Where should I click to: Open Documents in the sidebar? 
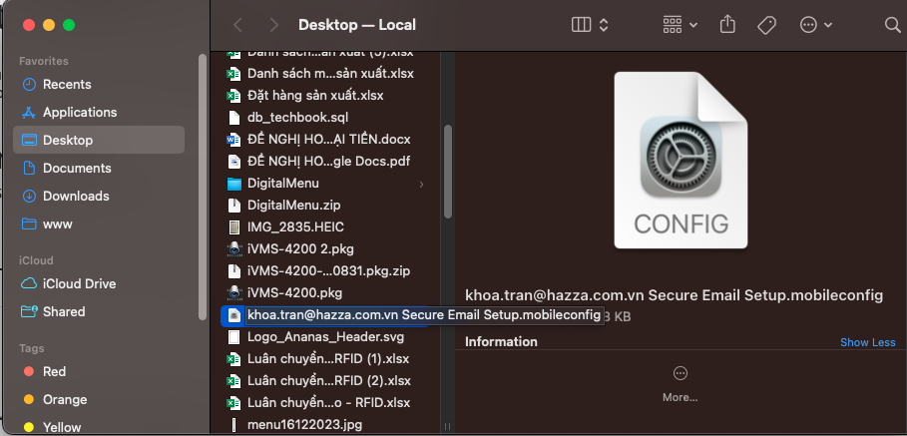pos(99,169)
